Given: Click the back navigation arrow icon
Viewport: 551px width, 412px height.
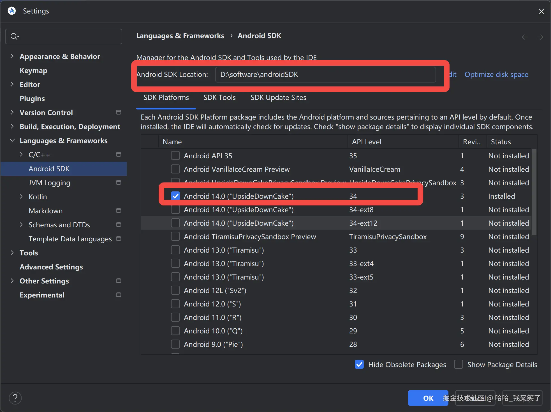Looking at the screenshot, I should click(525, 37).
